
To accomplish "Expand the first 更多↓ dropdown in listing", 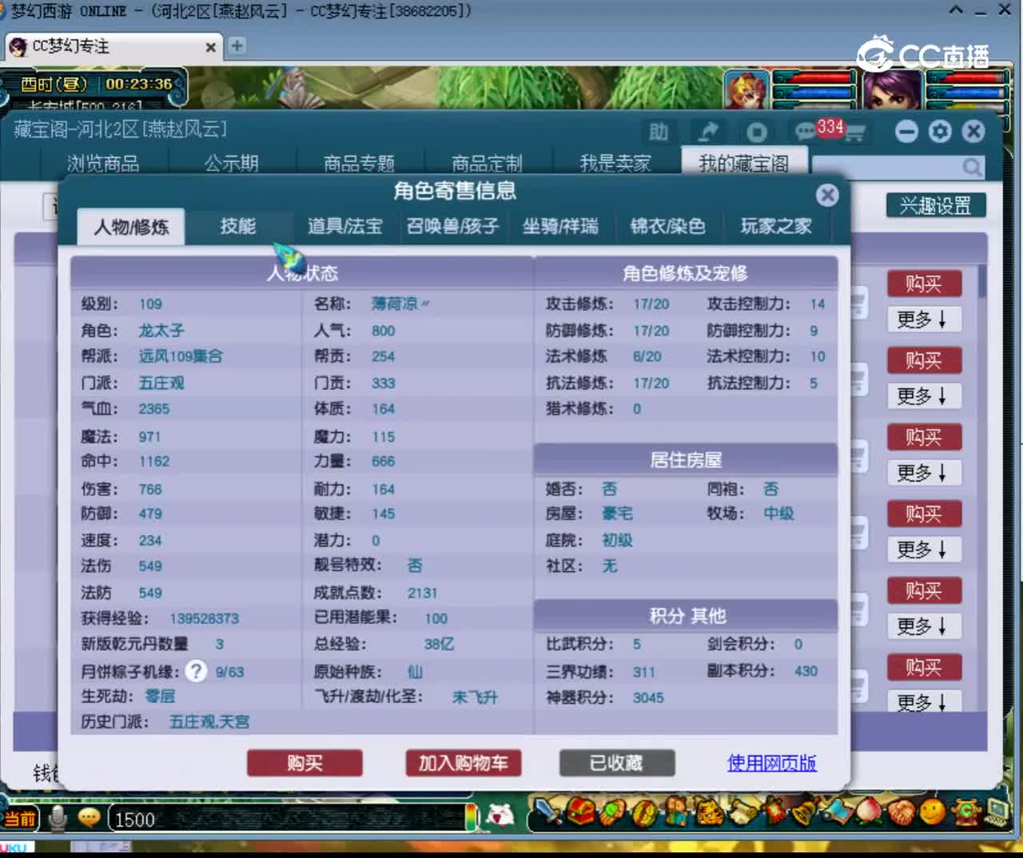I will point(923,320).
